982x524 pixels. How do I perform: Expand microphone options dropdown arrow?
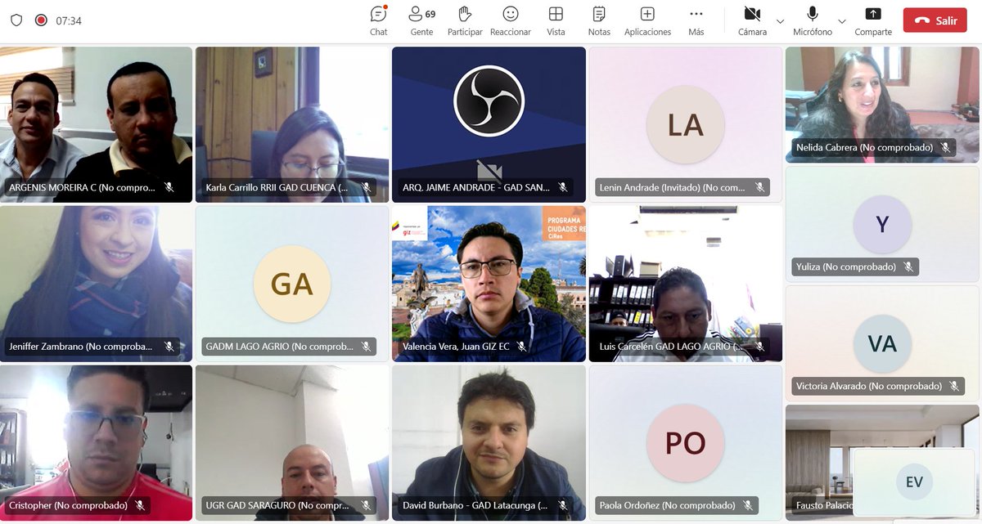pos(842,21)
